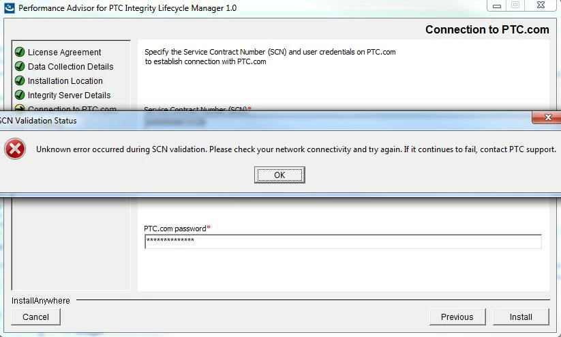Select the Integrity Server Details step label

69,96
